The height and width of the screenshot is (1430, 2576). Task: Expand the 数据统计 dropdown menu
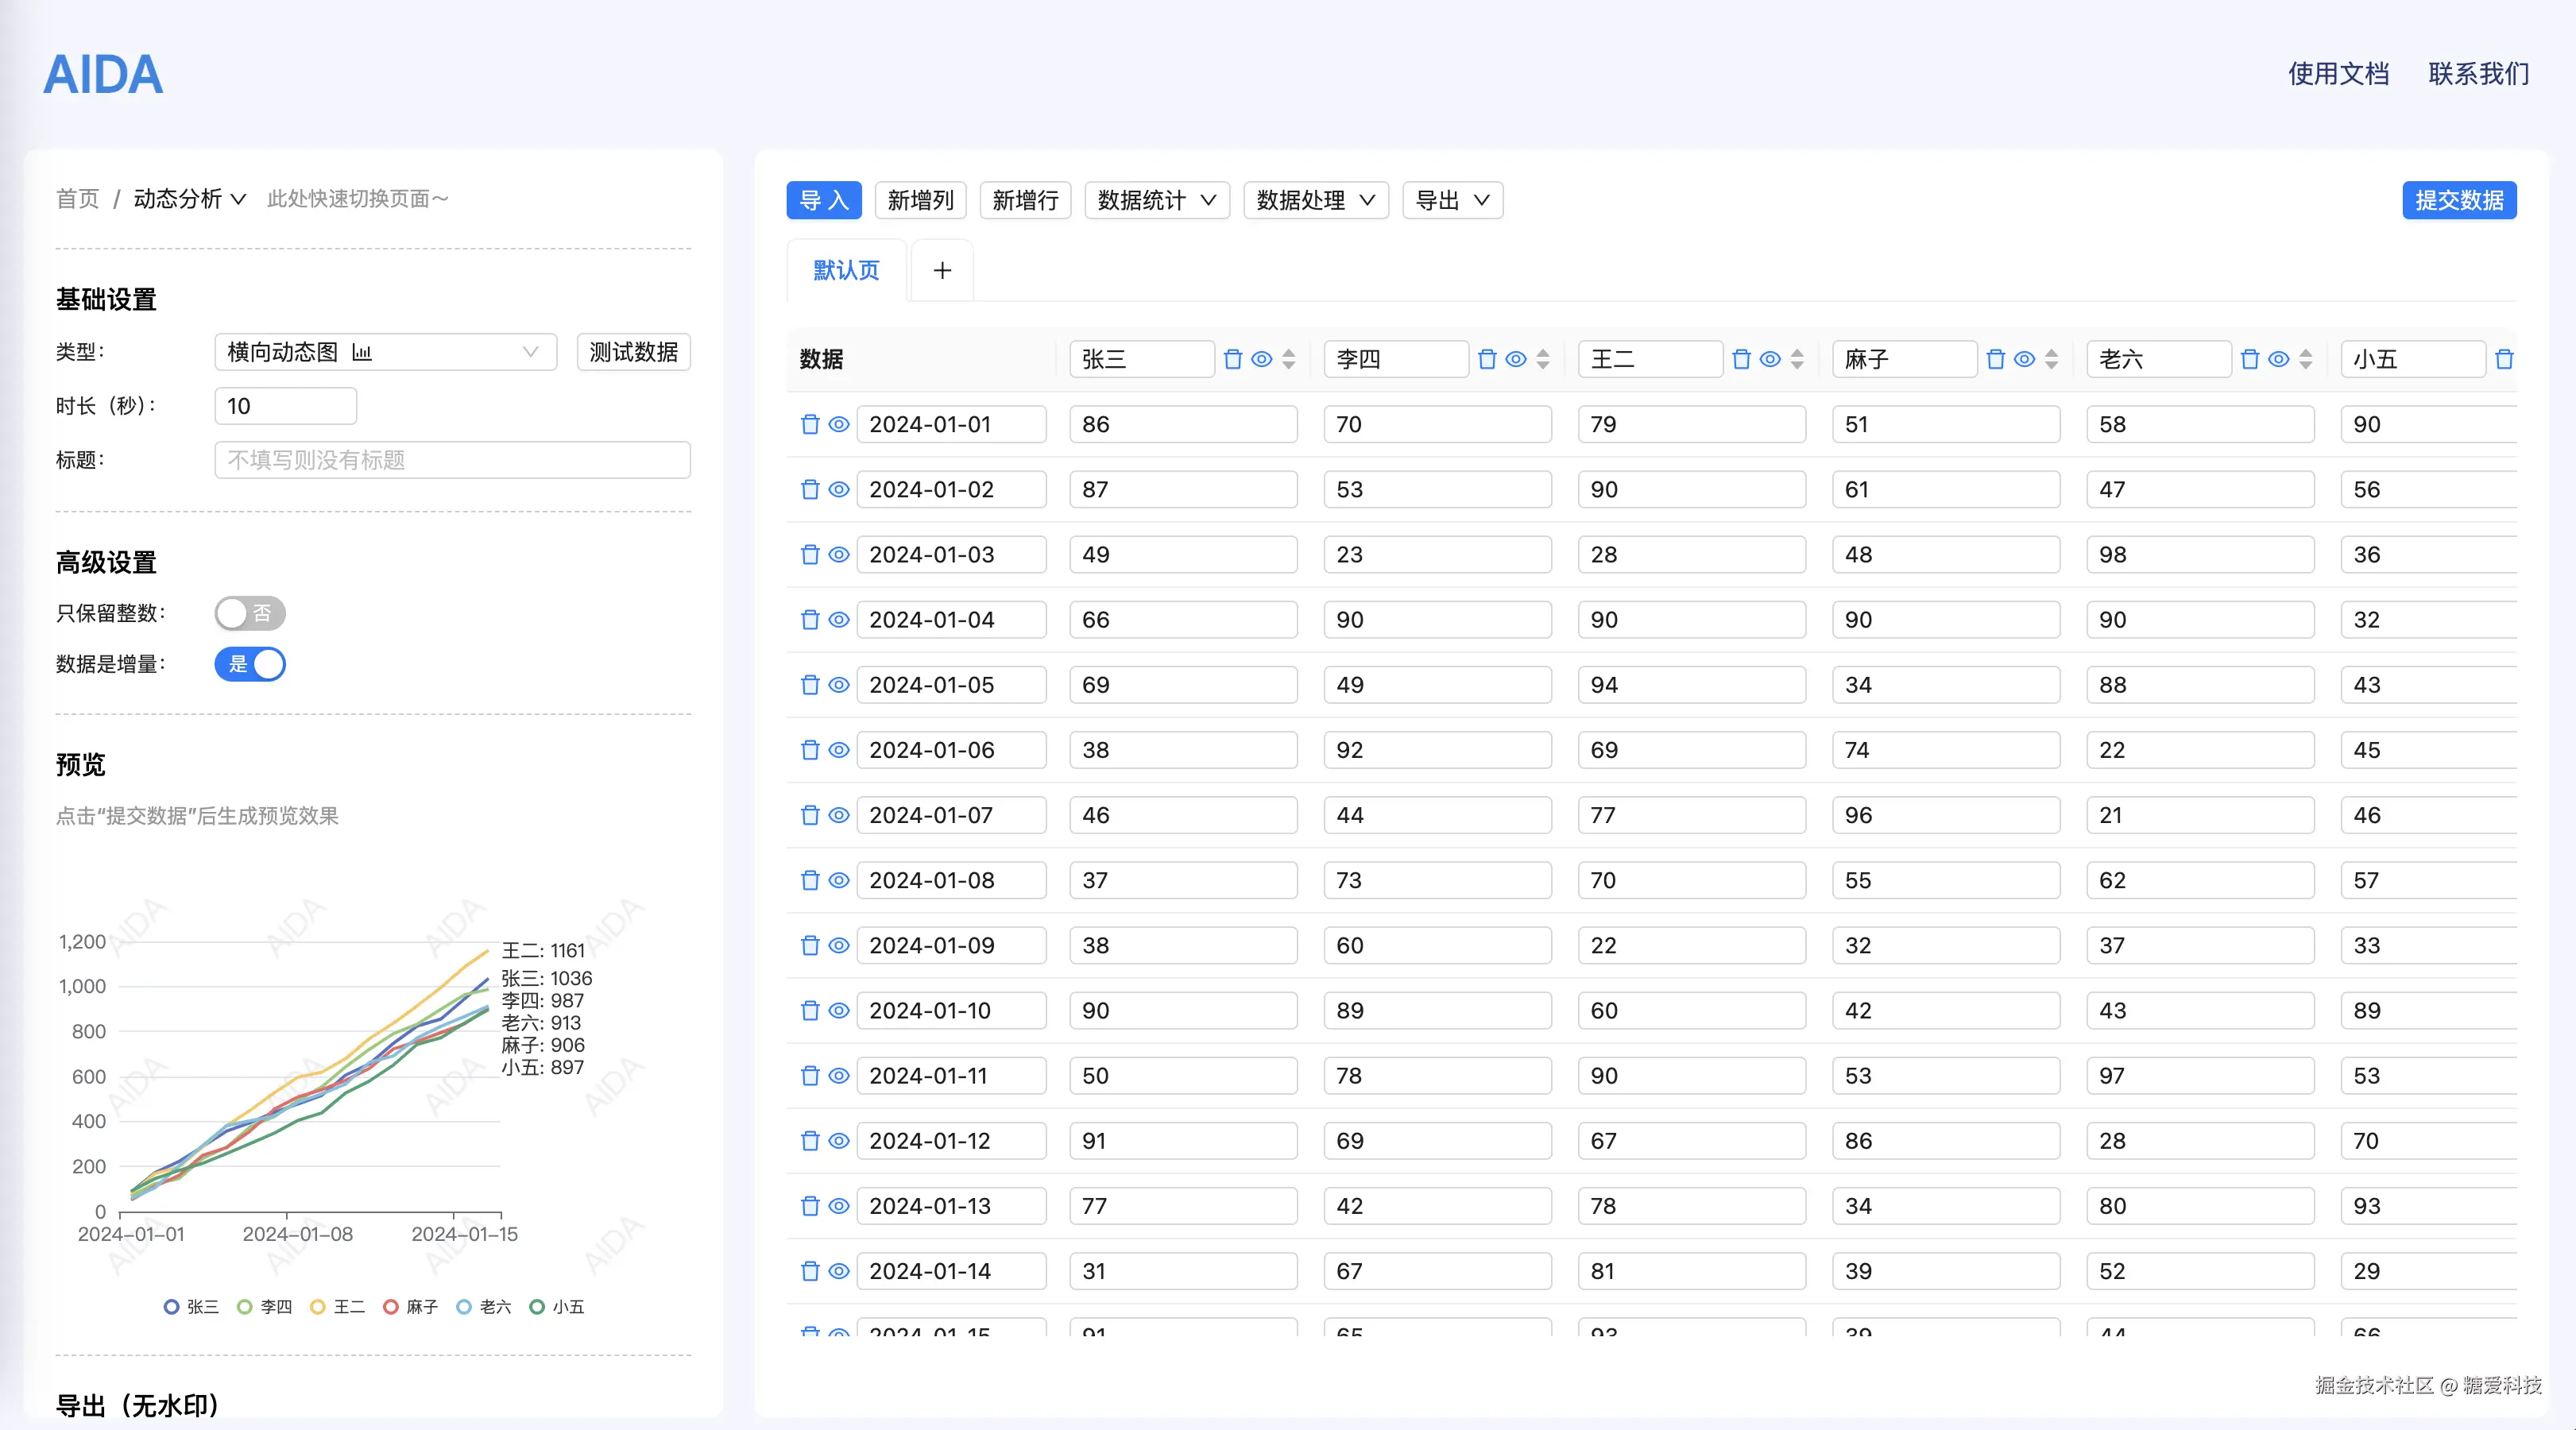point(1156,200)
